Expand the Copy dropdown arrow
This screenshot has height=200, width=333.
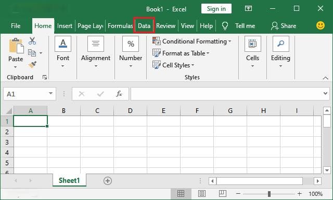(41, 53)
